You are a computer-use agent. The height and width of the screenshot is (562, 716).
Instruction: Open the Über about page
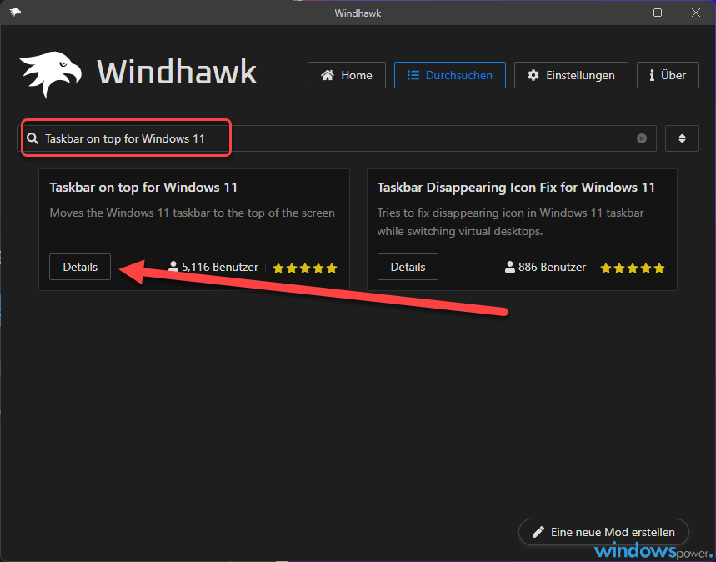668,75
